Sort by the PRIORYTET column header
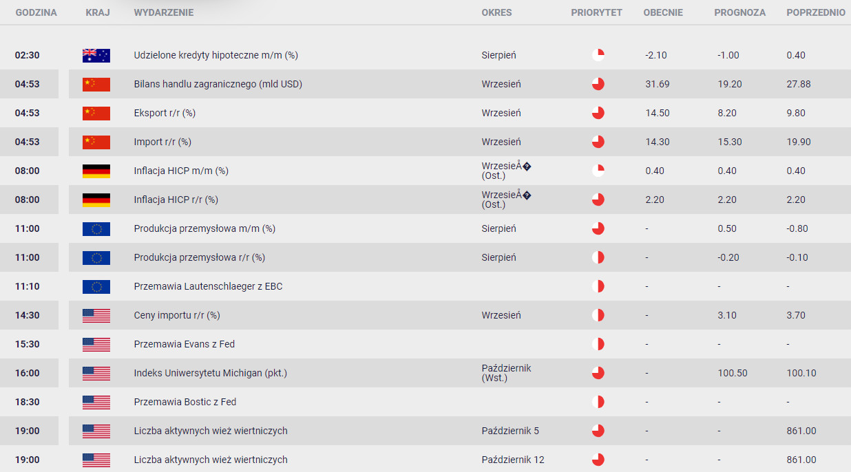Screen dimensions: 851x472 click(596, 12)
